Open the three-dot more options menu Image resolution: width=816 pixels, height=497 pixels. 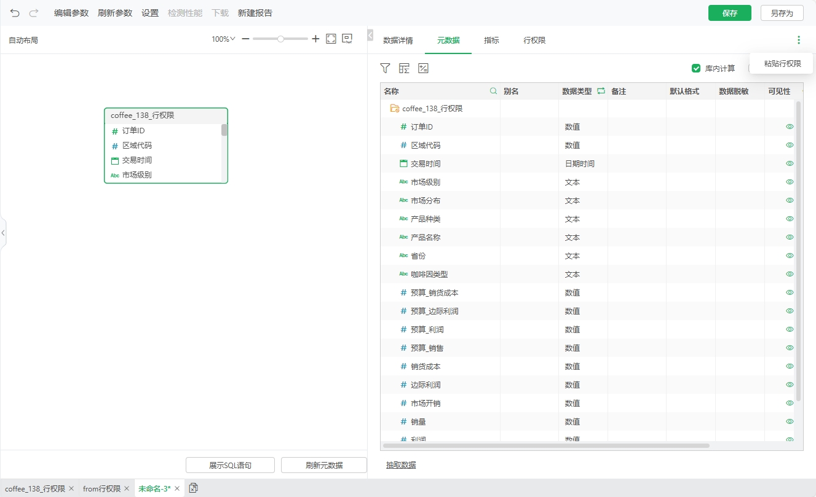pos(798,40)
